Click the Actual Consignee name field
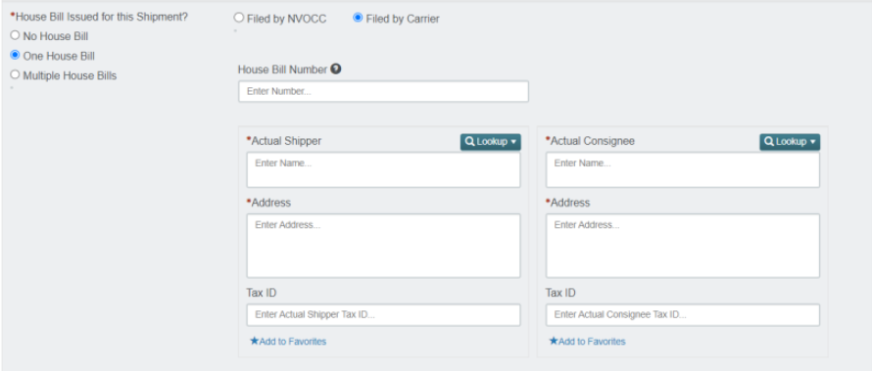 (x=682, y=170)
